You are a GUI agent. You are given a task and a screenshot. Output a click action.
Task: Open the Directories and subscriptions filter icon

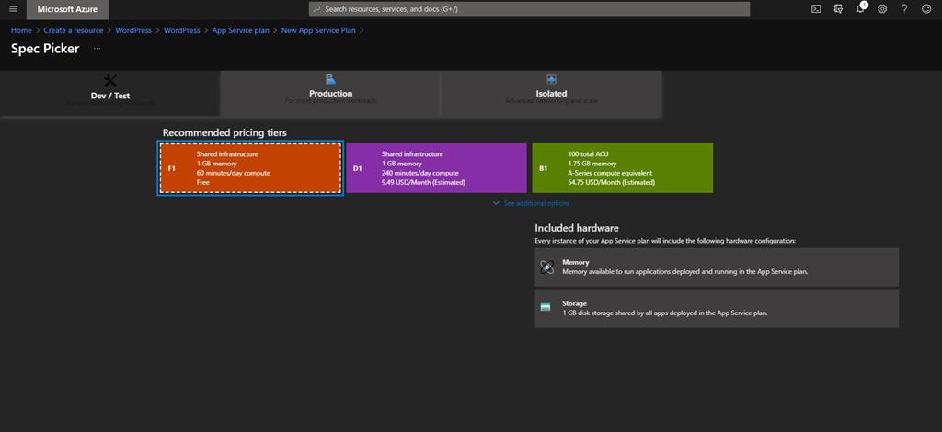pos(839,9)
